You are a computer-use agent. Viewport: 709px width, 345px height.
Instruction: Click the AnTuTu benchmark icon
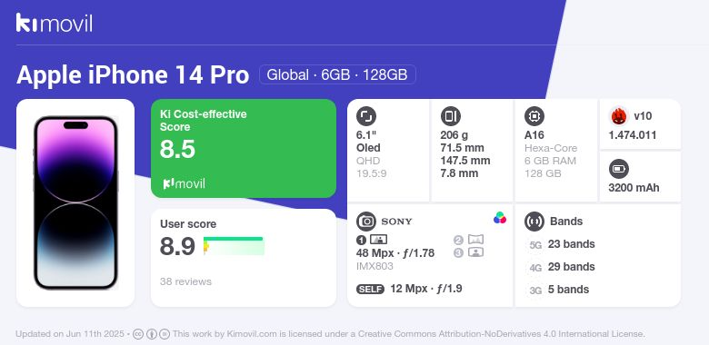[619, 116]
